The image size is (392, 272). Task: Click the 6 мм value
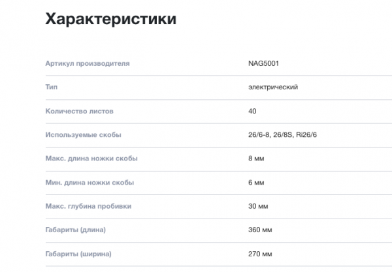tap(256, 183)
